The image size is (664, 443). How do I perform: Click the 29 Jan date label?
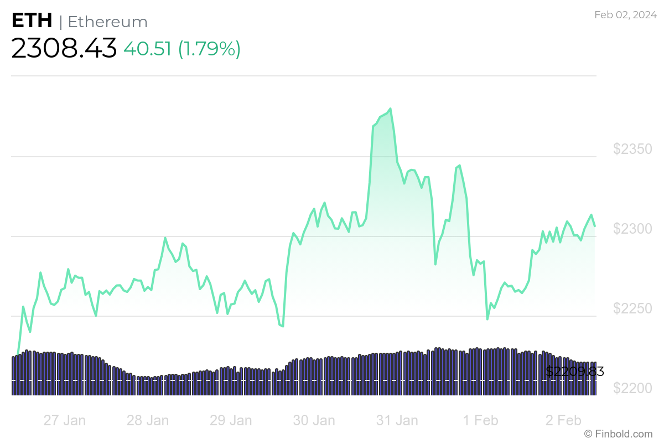(231, 420)
